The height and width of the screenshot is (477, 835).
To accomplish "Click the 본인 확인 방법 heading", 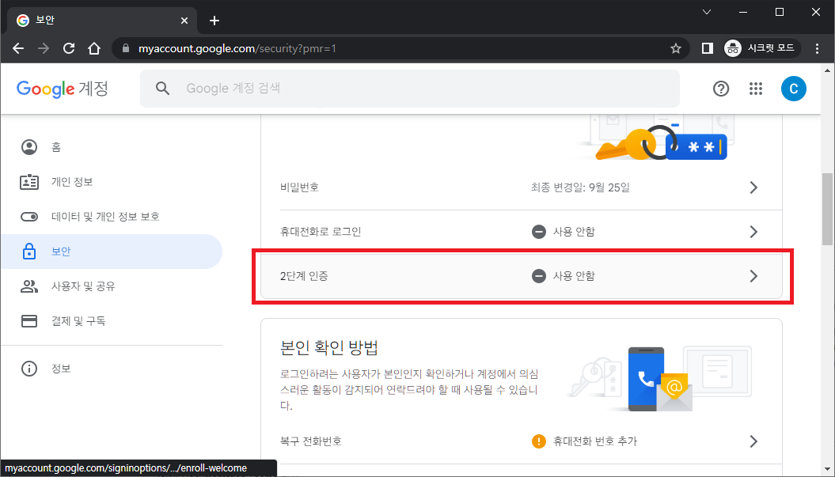I will (329, 347).
